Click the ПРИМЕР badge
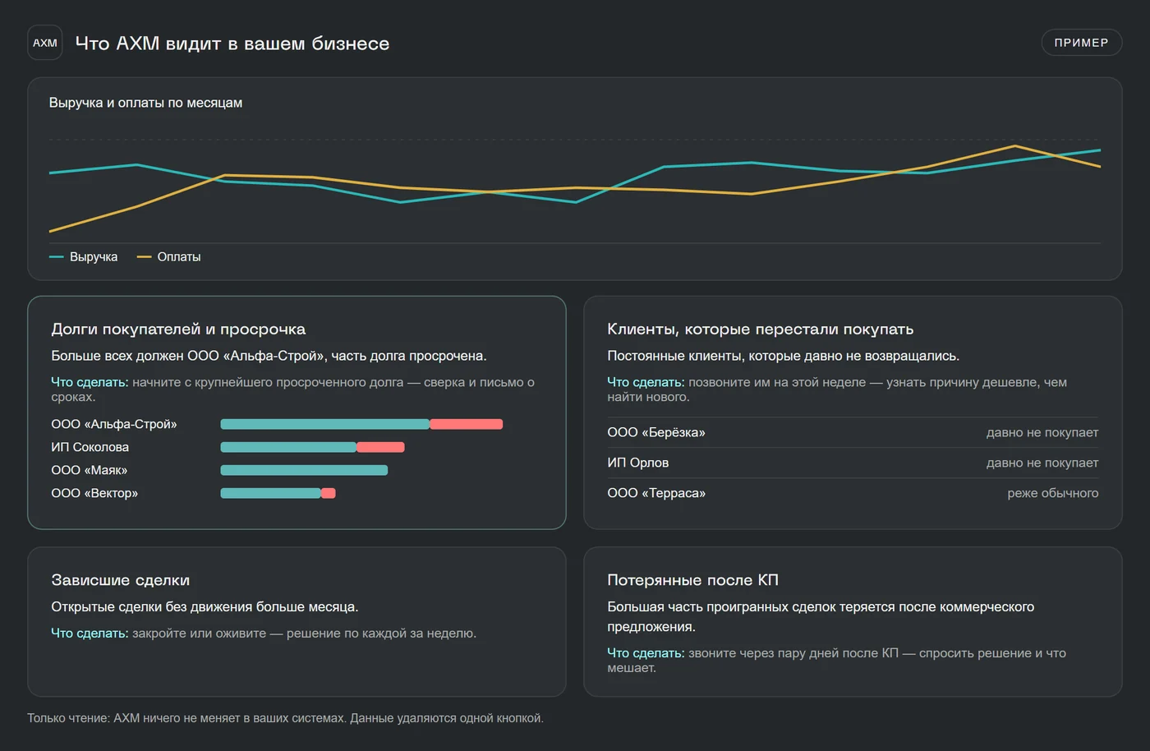Screen dimensions: 1150x751 1081,43
